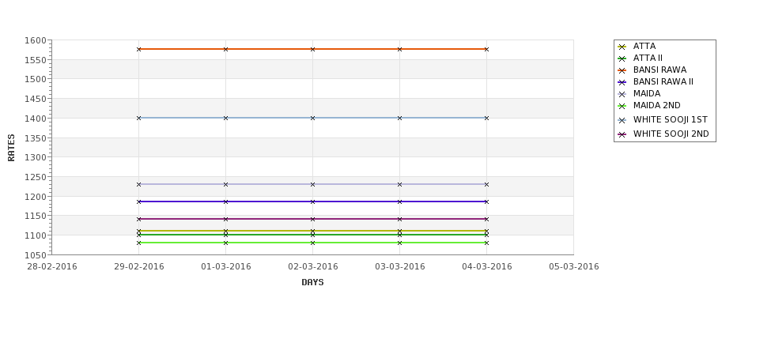Click the 1600 value on RATES axis
The image size is (771, 339).
[x=36, y=40]
